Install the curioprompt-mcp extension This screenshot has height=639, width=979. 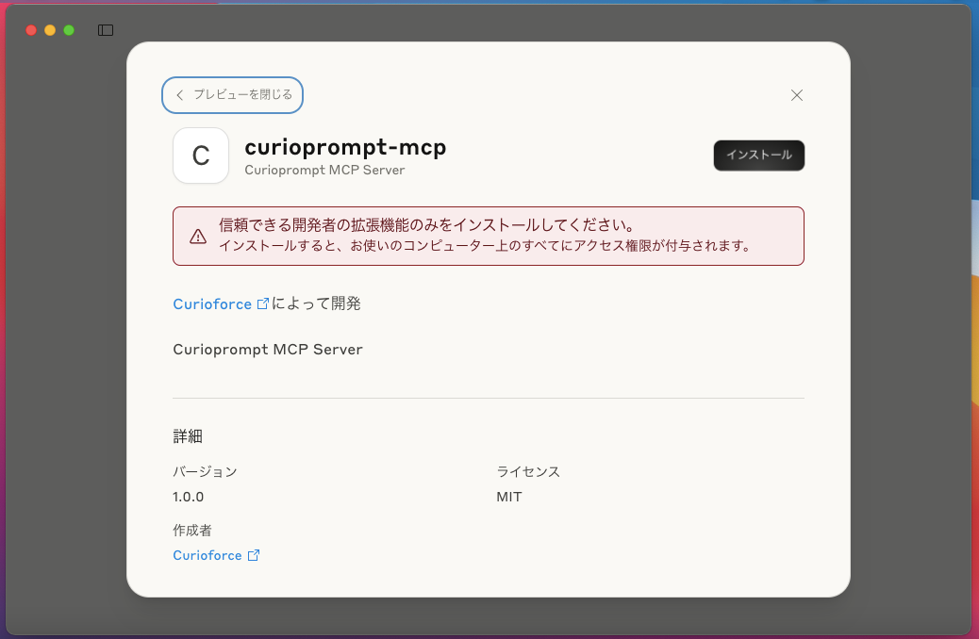pyautogui.click(x=758, y=155)
